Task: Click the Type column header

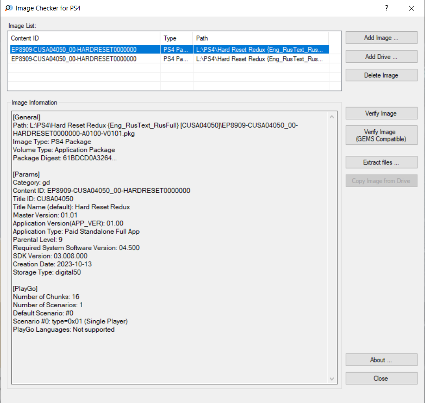Action: pos(176,38)
